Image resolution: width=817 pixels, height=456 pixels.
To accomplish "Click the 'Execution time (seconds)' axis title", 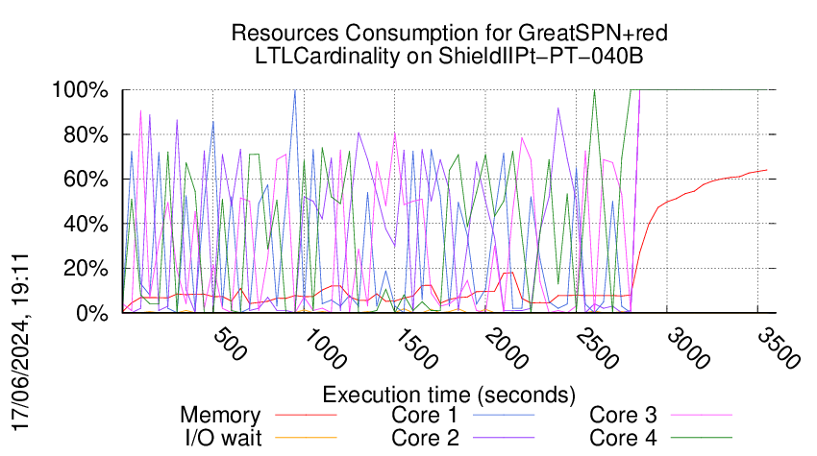I will [x=449, y=396].
